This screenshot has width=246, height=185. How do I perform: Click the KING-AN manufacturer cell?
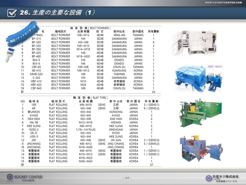(119, 35)
